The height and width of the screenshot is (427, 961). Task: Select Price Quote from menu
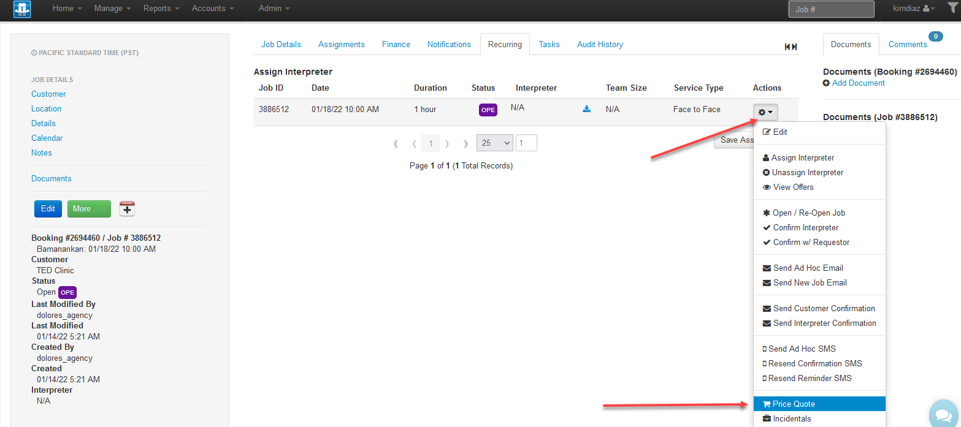click(x=819, y=404)
